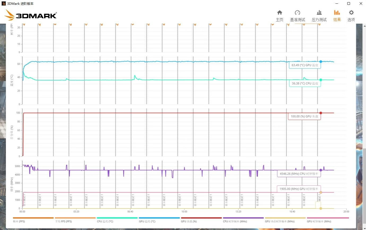This screenshot has height=230, width=366.
Task: Click the GPU 时钟频率 pink legend swatch
Action: click(x=328, y=218)
